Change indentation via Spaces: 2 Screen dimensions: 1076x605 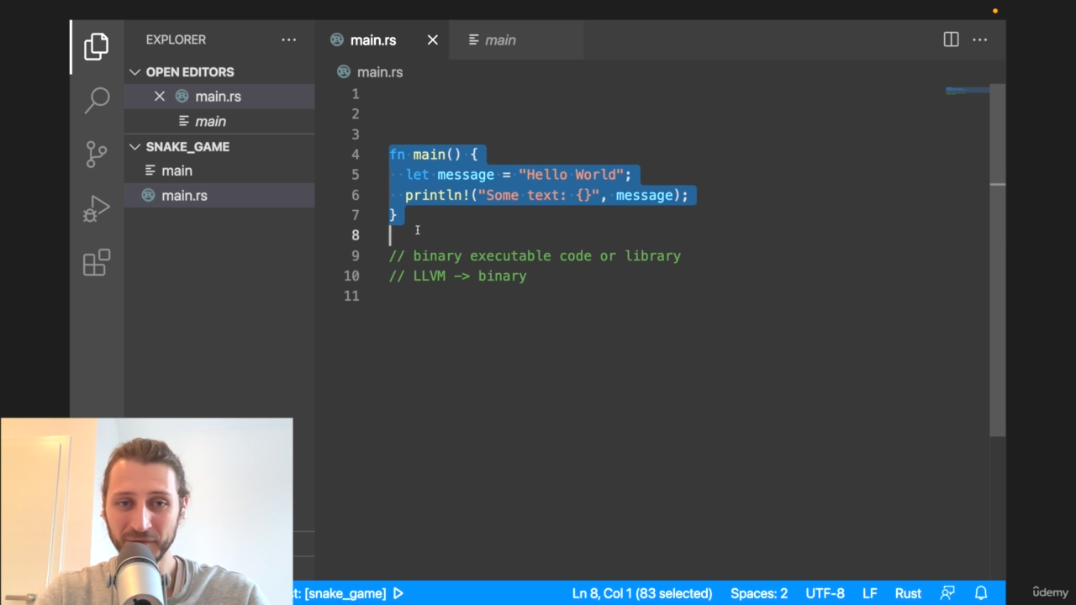758,593
